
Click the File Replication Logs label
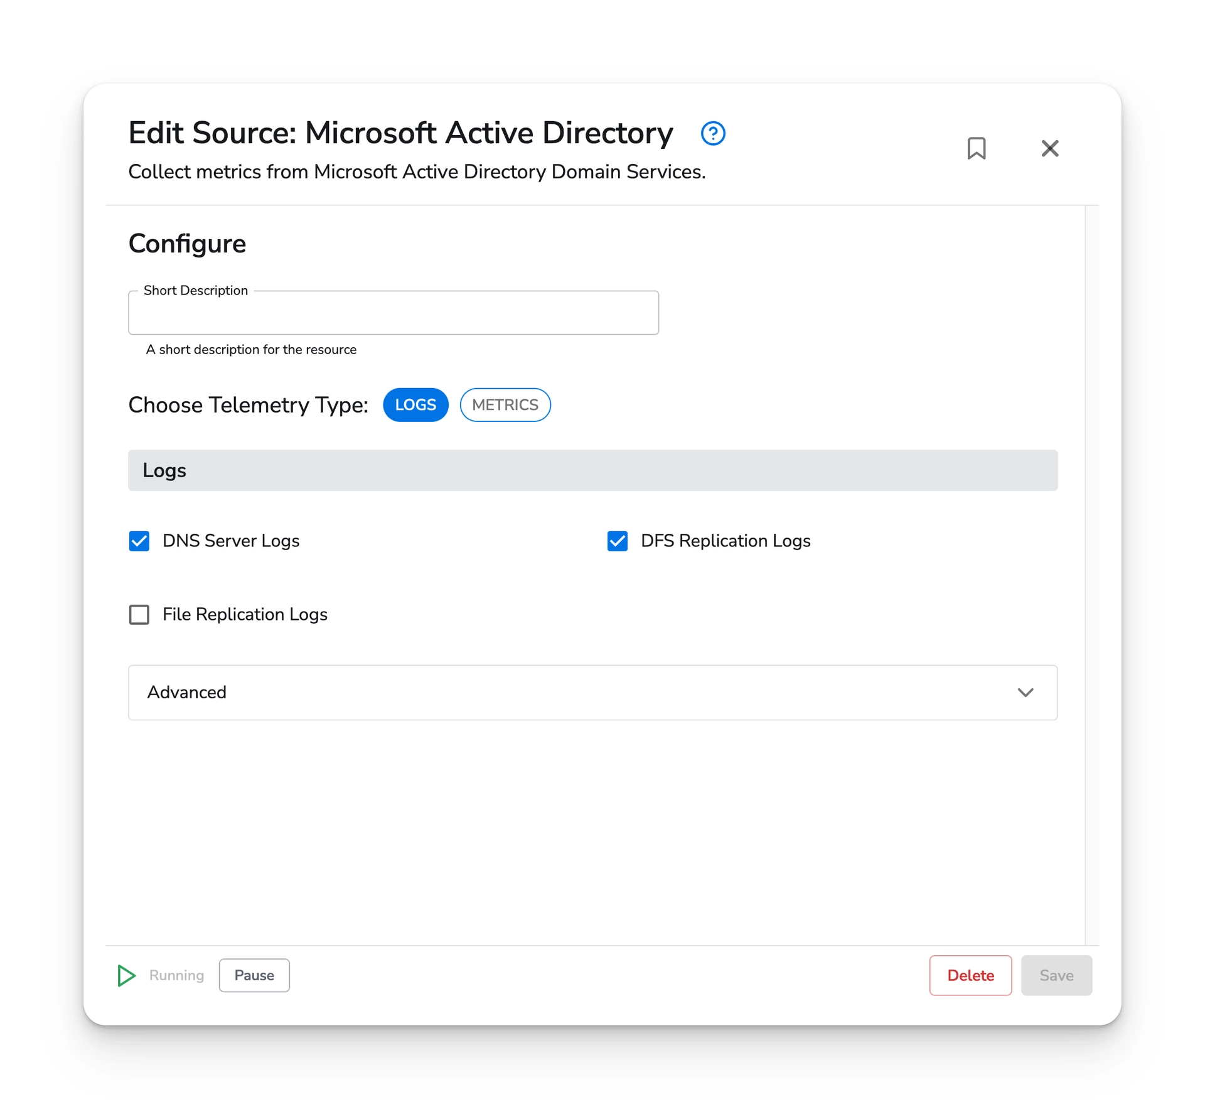[245, 614]
